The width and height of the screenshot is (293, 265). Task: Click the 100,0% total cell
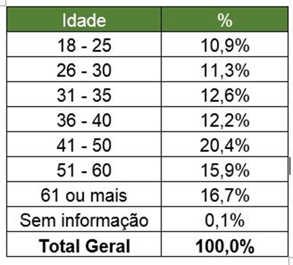225,244
